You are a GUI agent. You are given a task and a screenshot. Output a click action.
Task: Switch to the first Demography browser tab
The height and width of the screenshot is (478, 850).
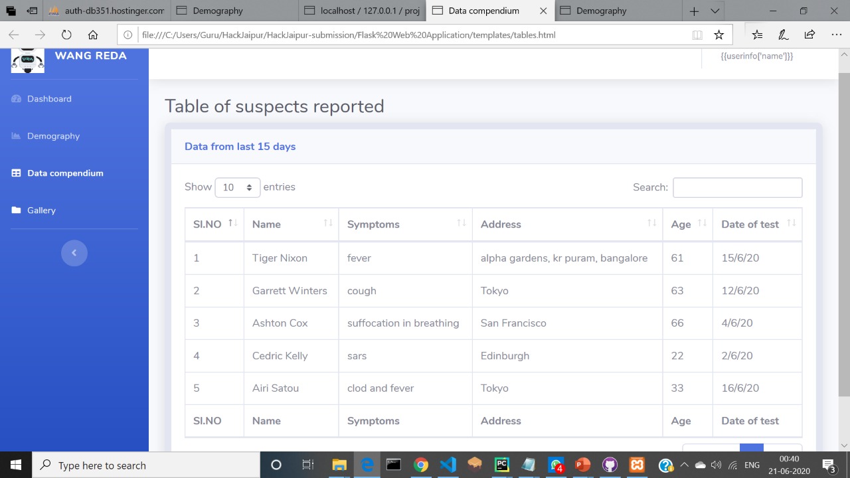click(x=234, y=11)
